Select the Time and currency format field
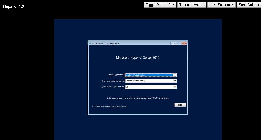 click(x=151, y=81)
